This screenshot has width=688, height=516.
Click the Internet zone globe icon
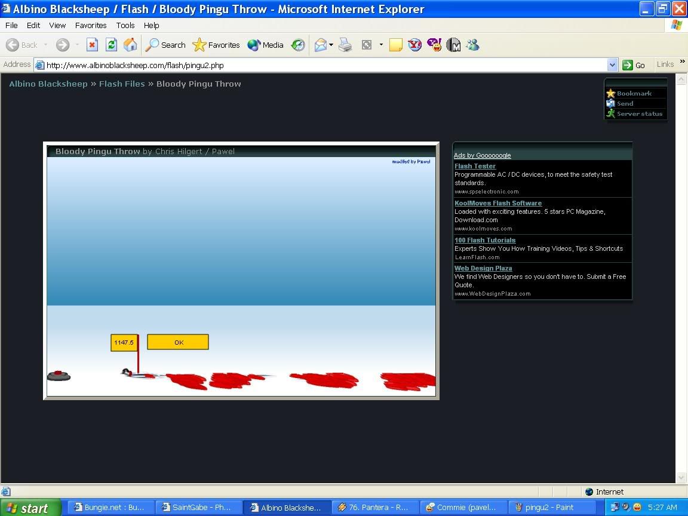tap(589, 492)
